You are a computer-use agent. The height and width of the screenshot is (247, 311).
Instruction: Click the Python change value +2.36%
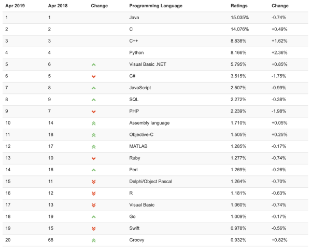coord(280,52)
